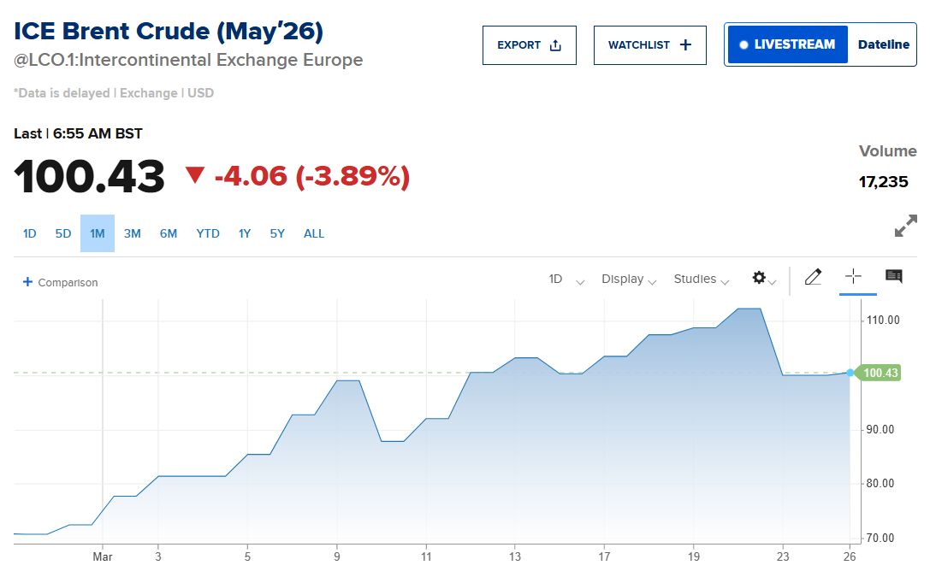Click the pencil draw tool icon
Image resolution: width=930 pixels, height=571 pixels.
[x=813, y=276]
